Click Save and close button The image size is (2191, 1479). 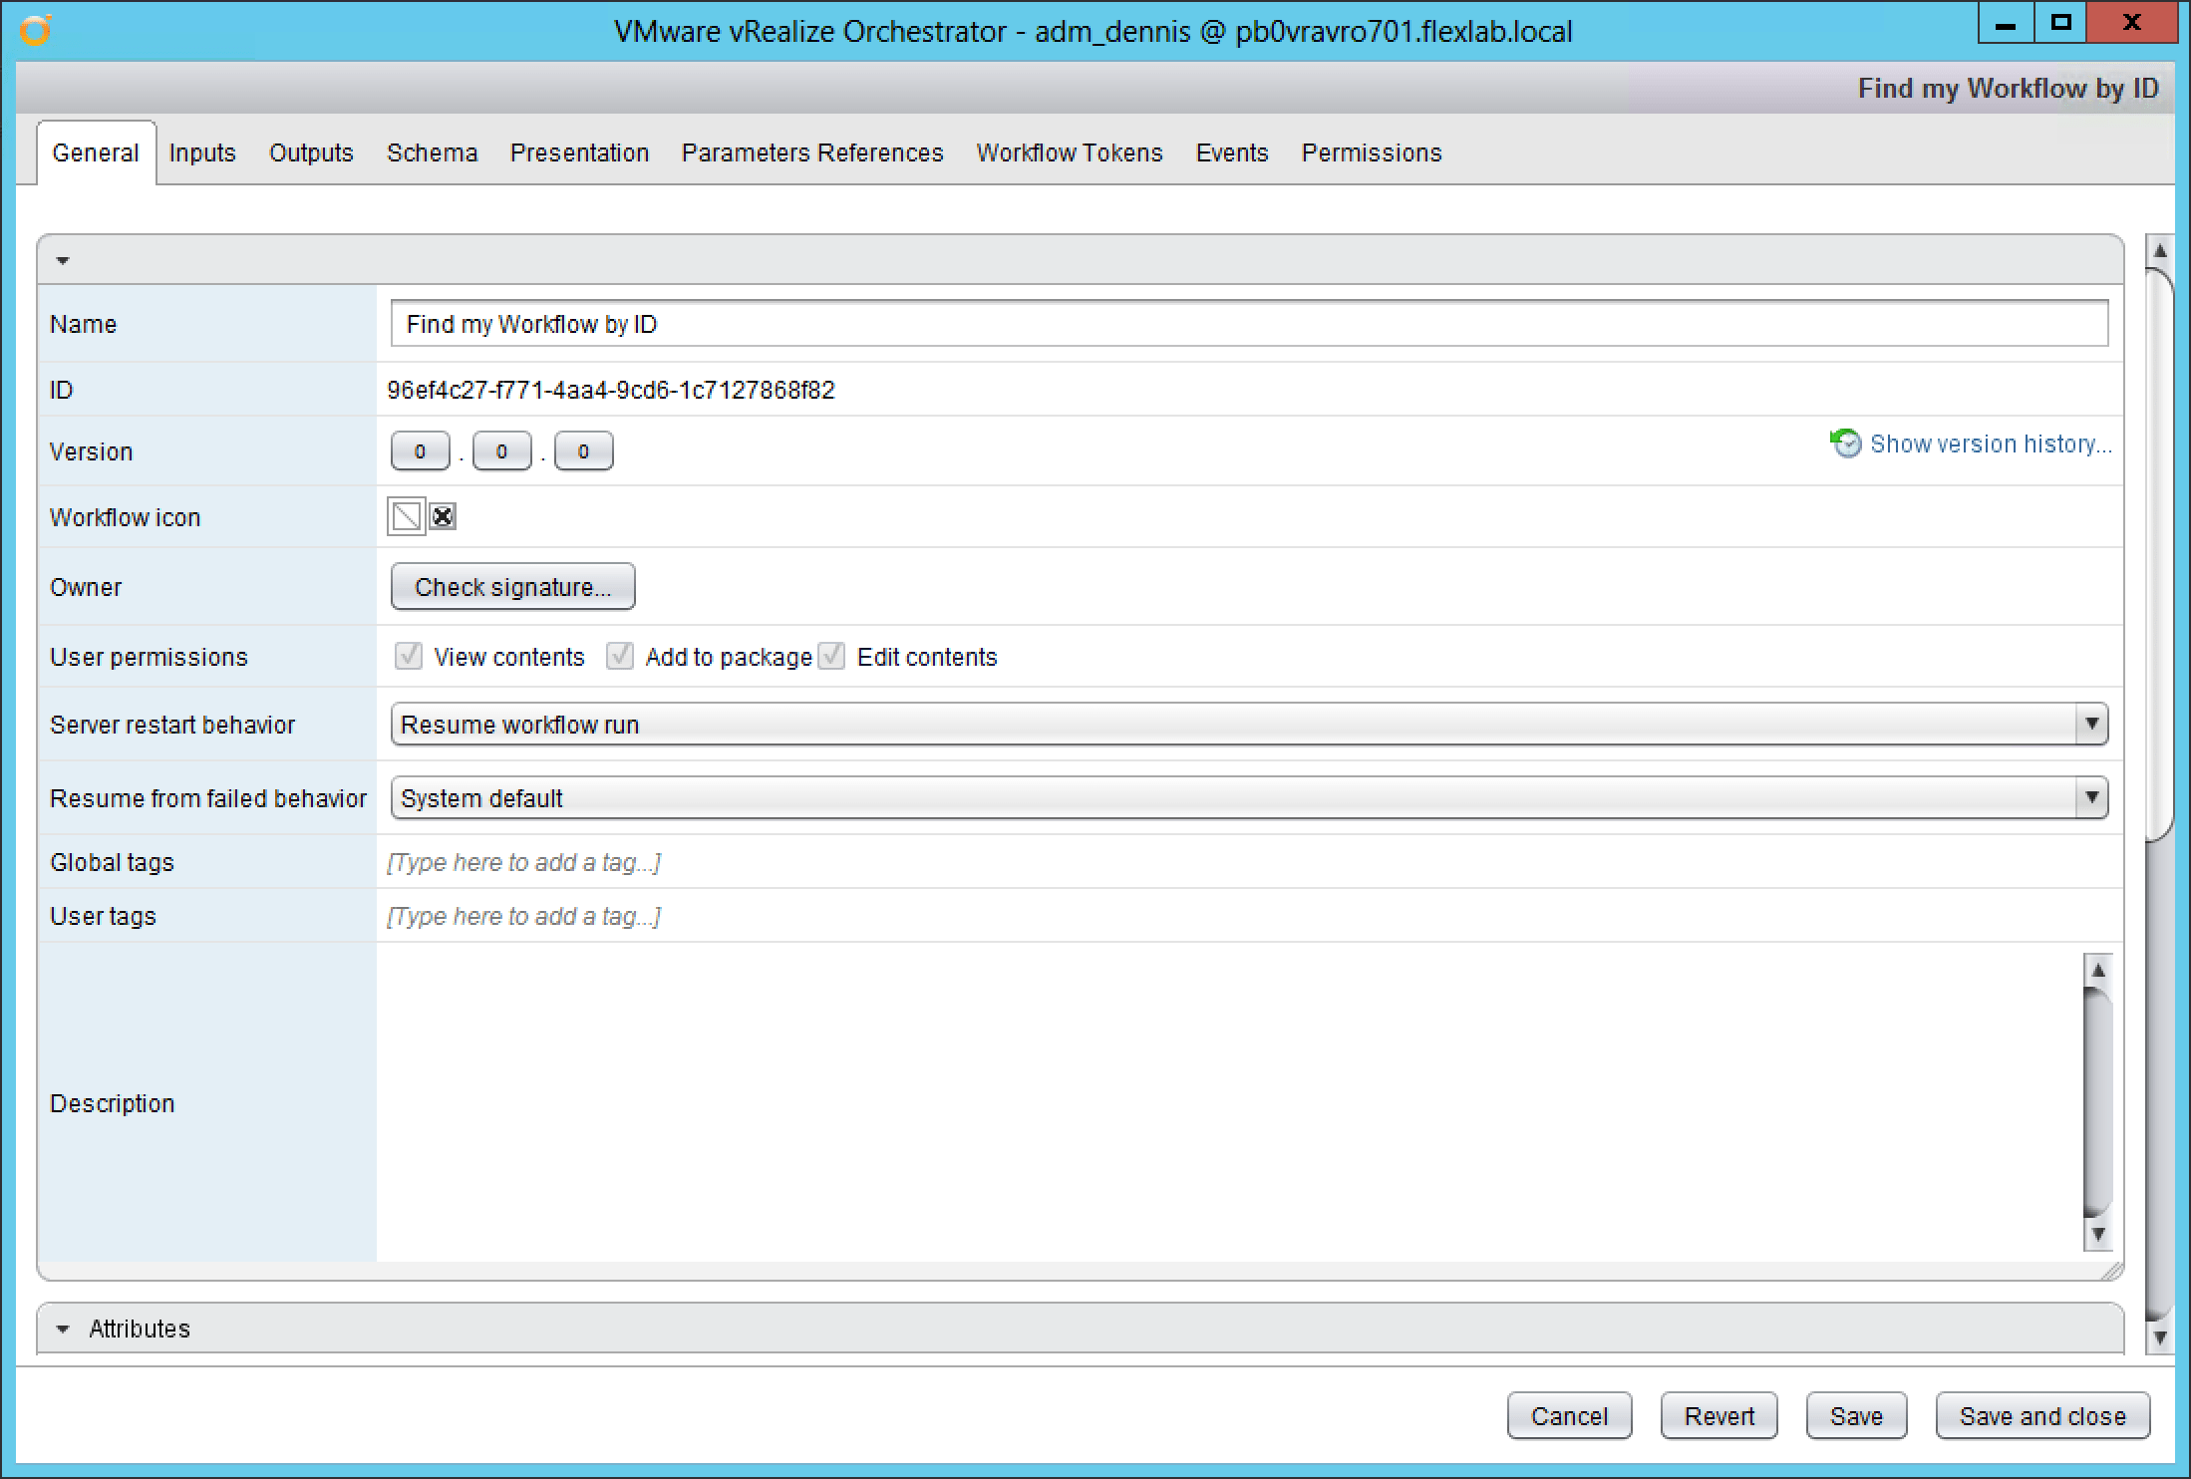(x=2041, y=1416)
